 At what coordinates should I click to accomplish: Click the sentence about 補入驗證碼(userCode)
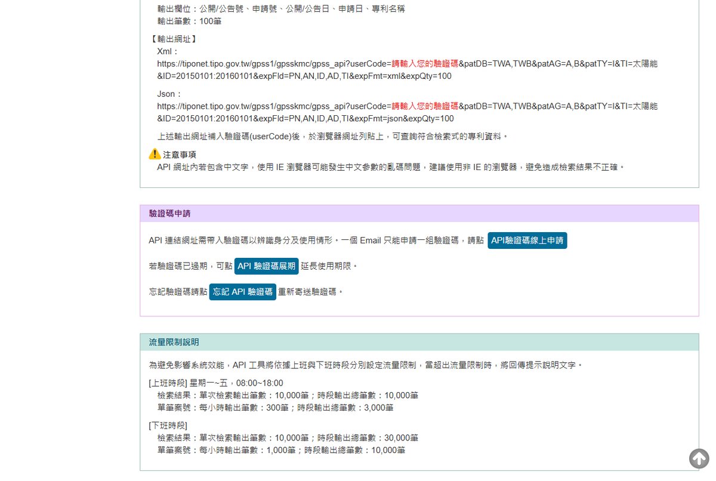pyautogui.click(x=334, y=137)
